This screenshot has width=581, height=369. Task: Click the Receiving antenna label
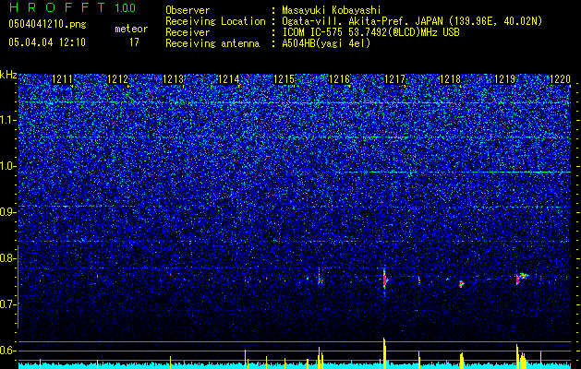tap(212, 43)
